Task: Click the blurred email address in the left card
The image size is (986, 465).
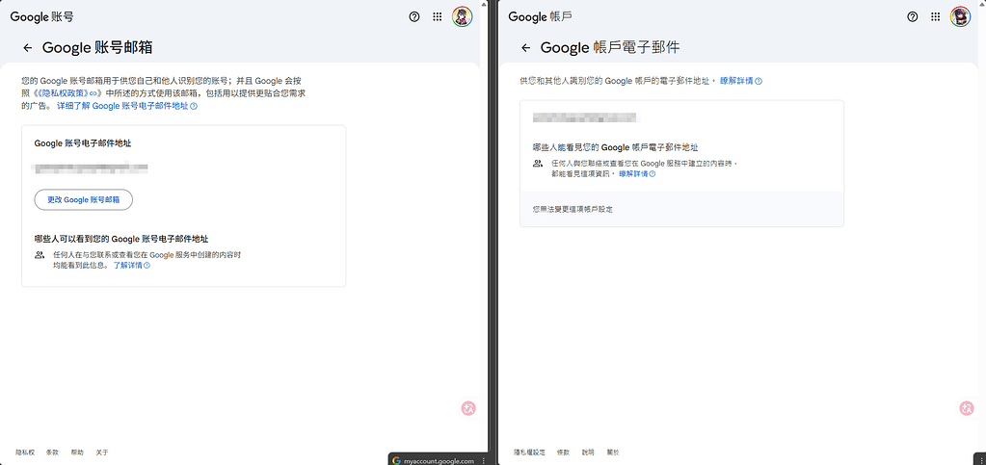Action: (92, 168)
